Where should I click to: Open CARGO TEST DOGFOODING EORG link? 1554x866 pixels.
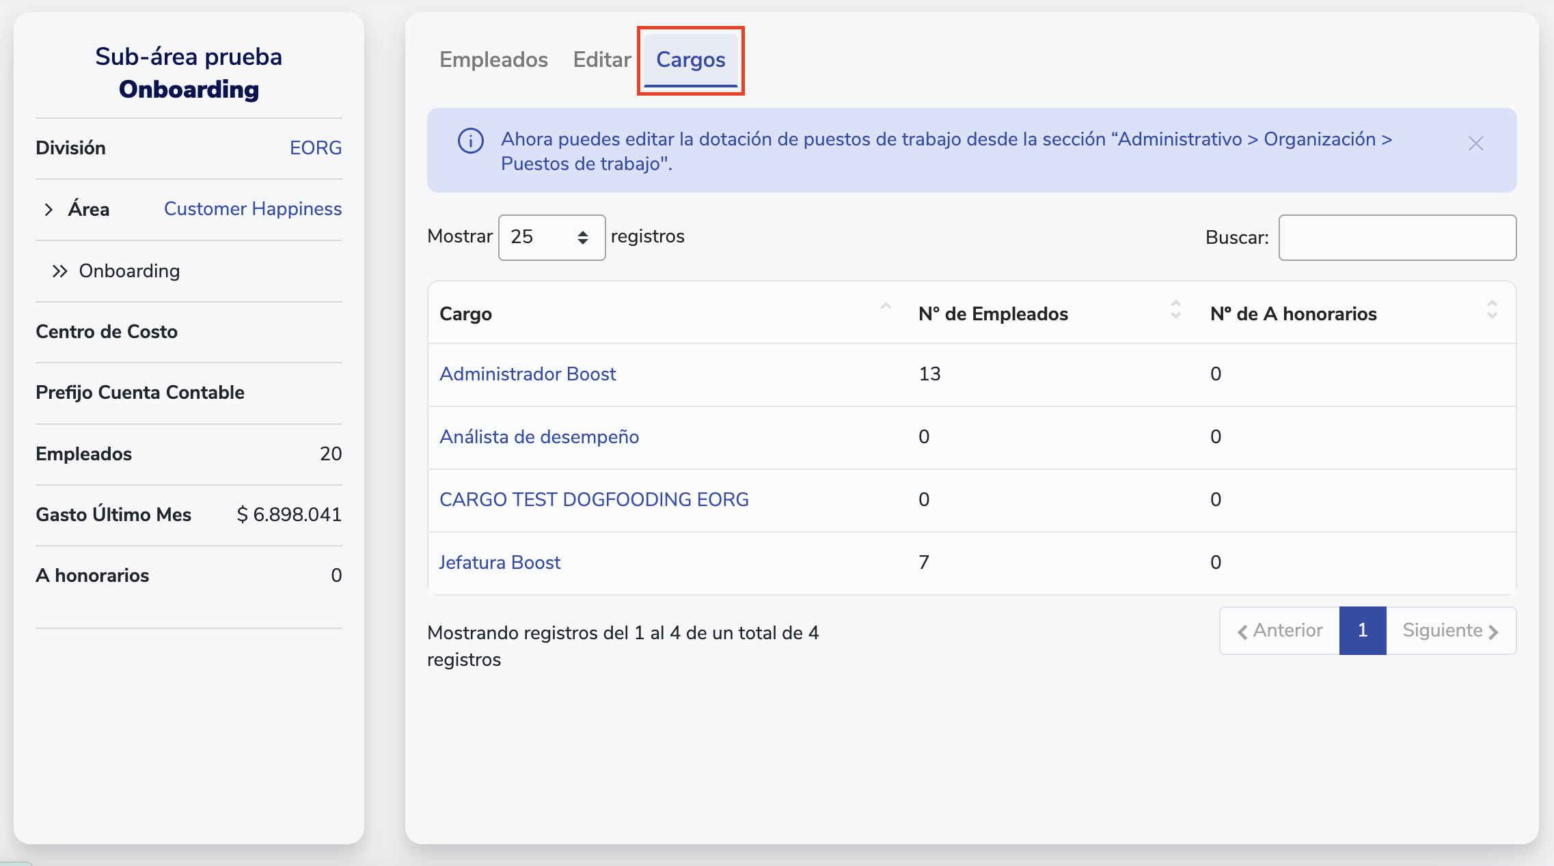coord(594,500)
